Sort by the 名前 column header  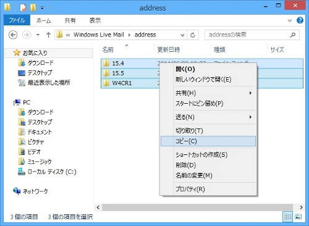127,49
